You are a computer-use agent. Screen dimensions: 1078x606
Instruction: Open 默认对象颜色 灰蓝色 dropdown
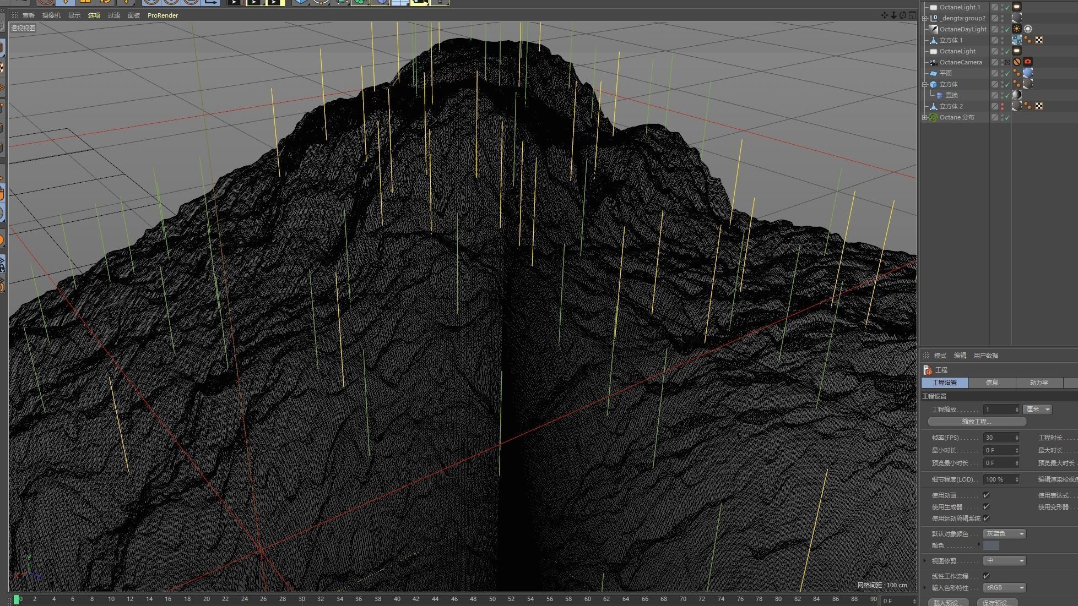tap(1004, 533)
